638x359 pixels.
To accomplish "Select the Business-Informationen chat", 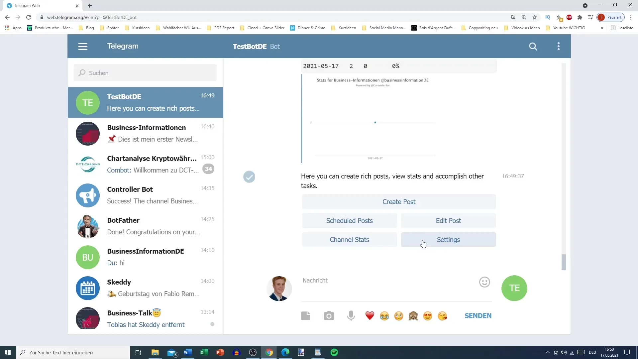I will point(146,134).
